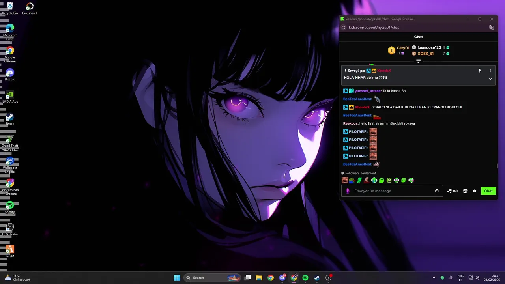Select the Grand Theft Auto V desktop icon
The image size is (505, 284).
[x=10, y=143]
